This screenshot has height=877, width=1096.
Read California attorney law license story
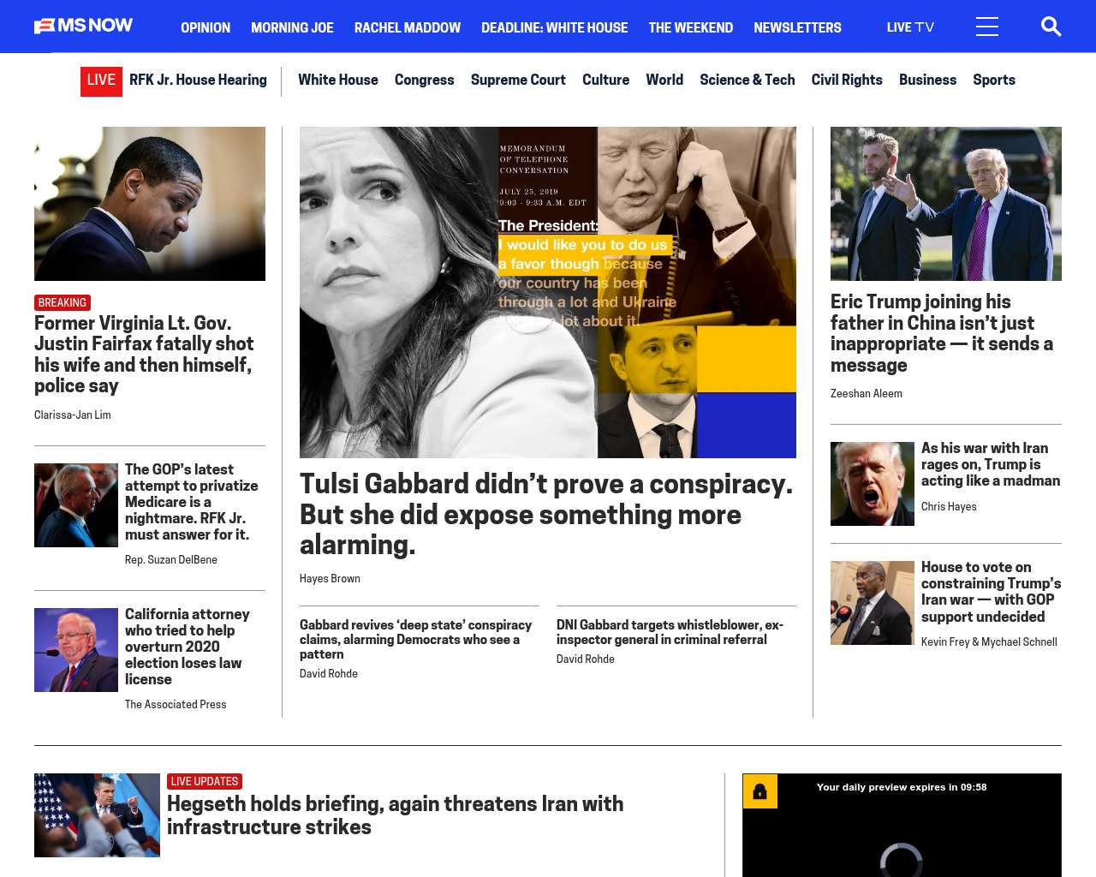pos(188,647)
